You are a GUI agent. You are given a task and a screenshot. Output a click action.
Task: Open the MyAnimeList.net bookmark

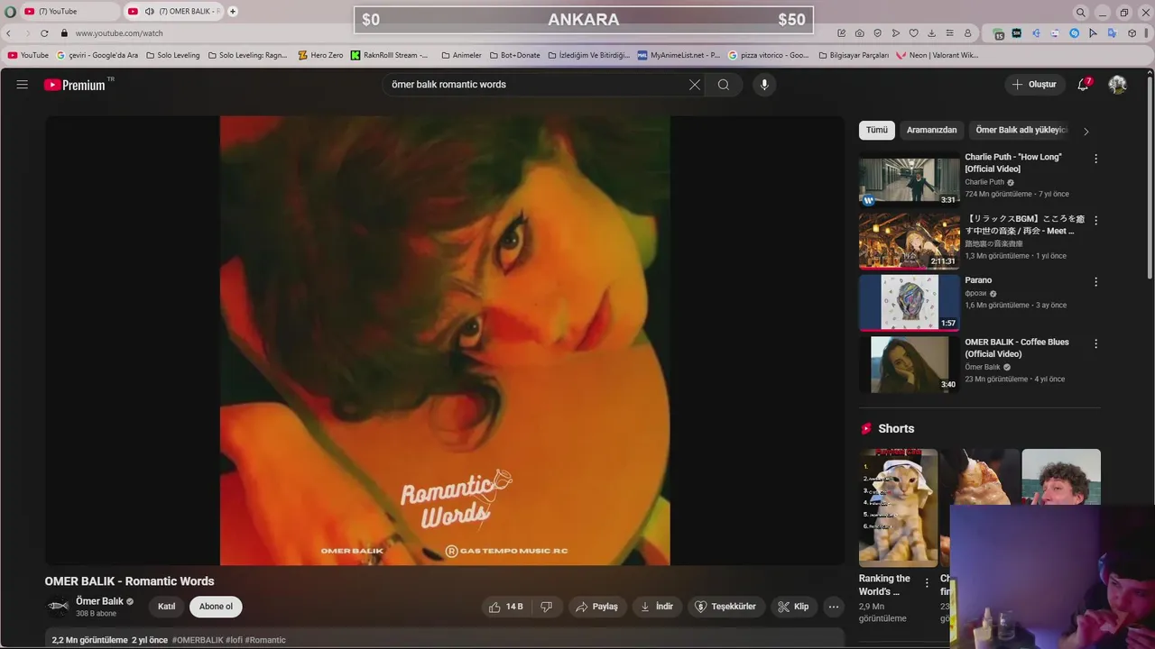click(x=679, y=55)
